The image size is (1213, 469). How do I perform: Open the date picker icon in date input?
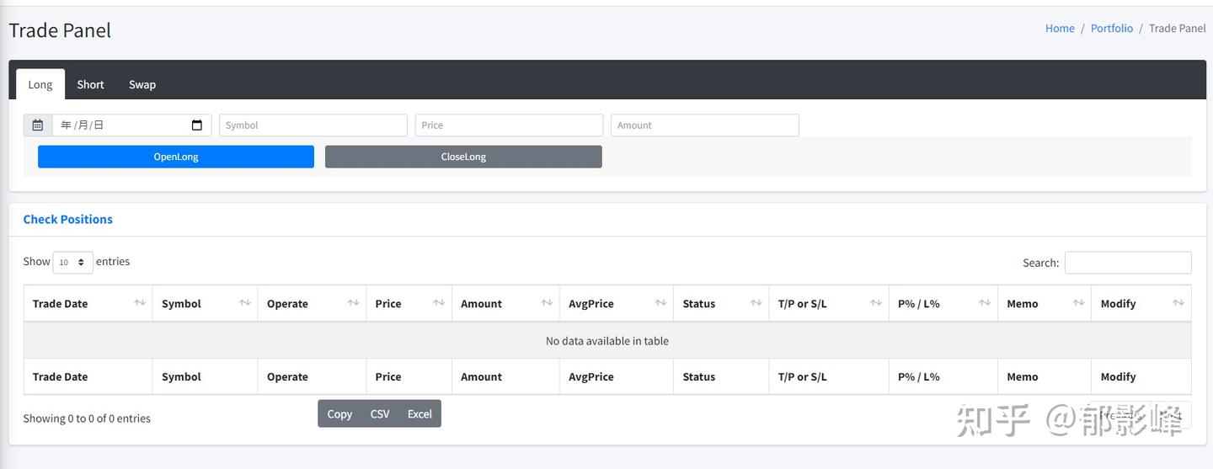pos(197,125)
